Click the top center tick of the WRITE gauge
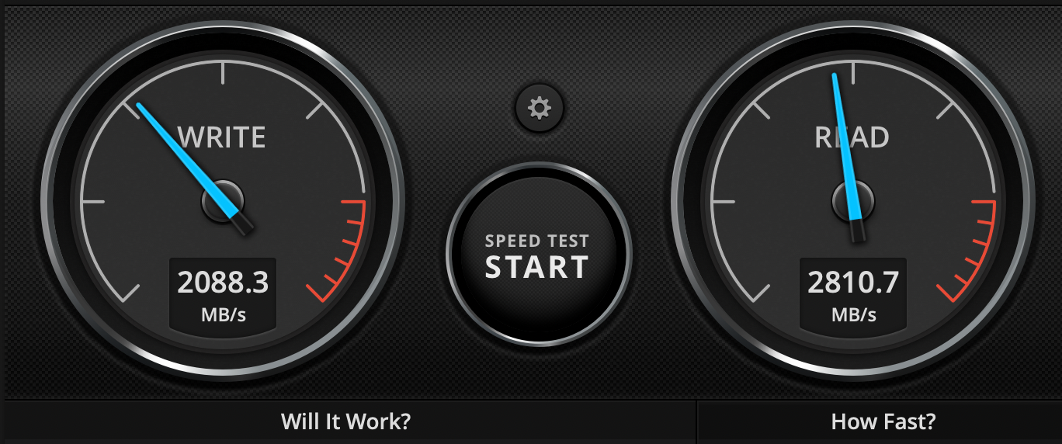Image resolution: width=1062 pixels, height=444 pixels. click(223, 74)
